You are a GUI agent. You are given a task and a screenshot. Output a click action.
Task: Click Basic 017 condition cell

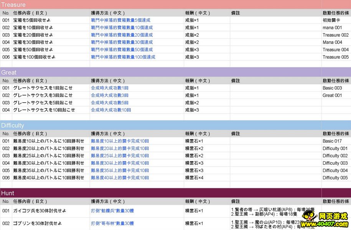336,141
